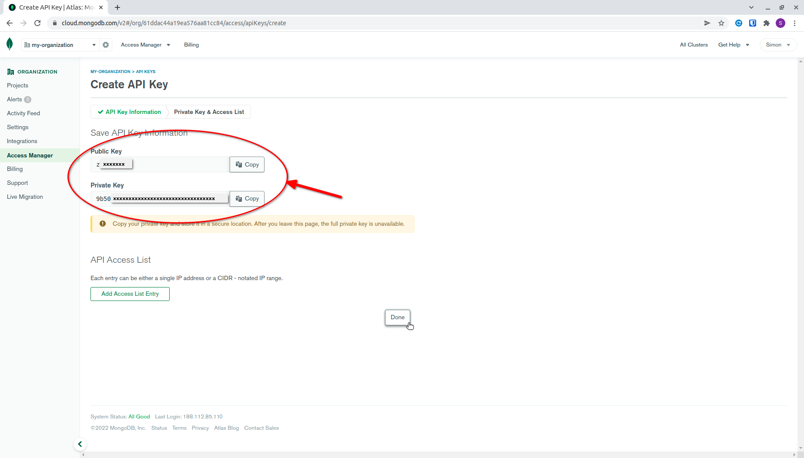Viewport: 804px width, 458px height.
Task: Click the warning icon in notice banner
Action: point(103,224)
